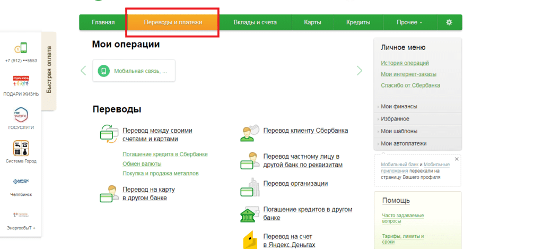Open Мобильный банк link in notice
The height and width of the screenshot is (249, 543).
tap(400, 165)
